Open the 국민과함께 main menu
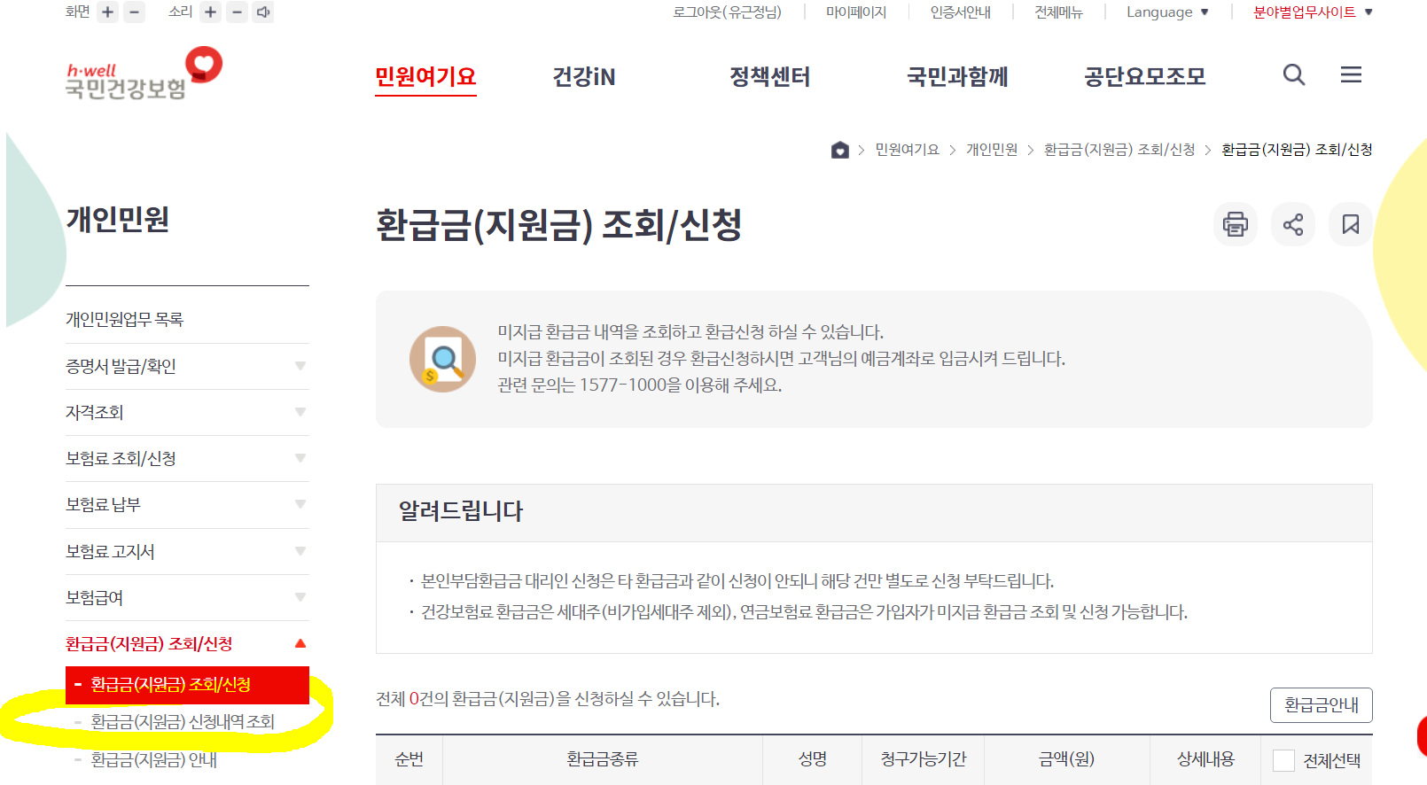 click(x=957, y=77)
